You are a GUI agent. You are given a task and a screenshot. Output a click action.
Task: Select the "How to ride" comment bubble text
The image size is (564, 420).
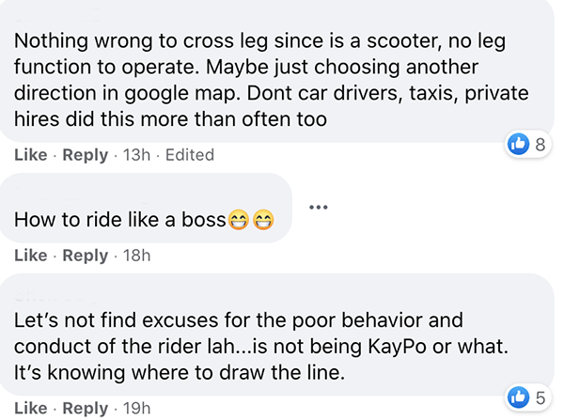(144, 220)
